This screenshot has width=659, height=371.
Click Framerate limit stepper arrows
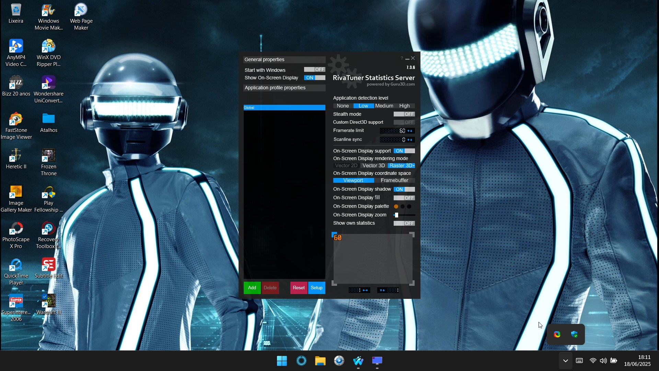click(410, 131)
